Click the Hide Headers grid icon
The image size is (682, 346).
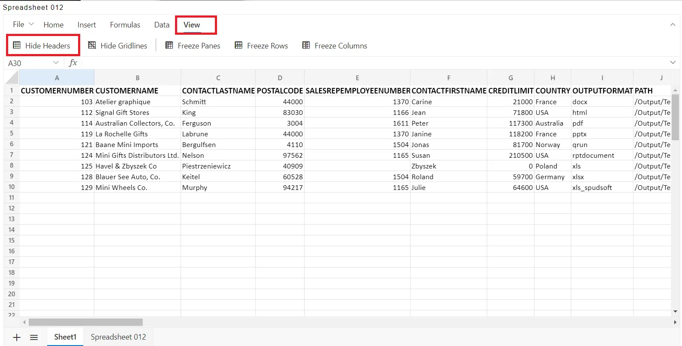pos(17,45)
